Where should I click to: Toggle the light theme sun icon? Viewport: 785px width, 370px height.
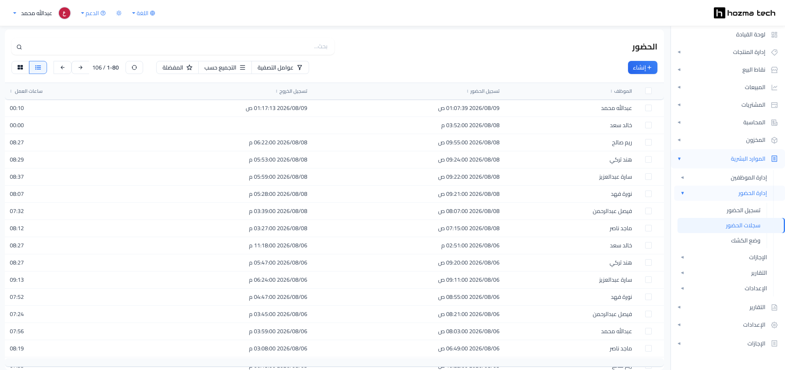pos(119,13)
